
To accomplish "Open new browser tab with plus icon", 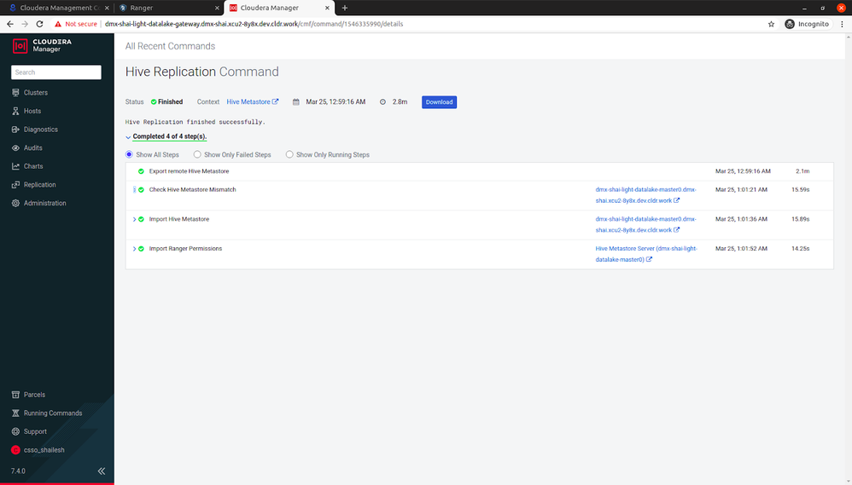I will pyautogui.click(x=345, y=8).
